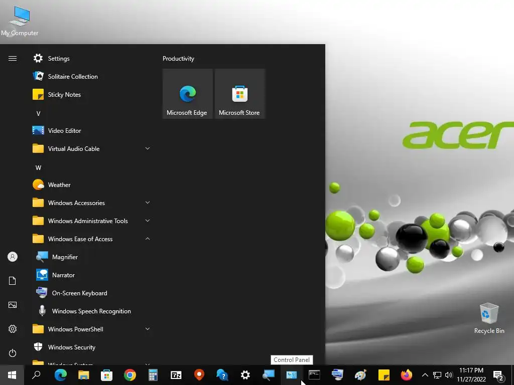Expand the Start menu hamburger
This screenshot has width=514, height=385.
coord(13,59)
